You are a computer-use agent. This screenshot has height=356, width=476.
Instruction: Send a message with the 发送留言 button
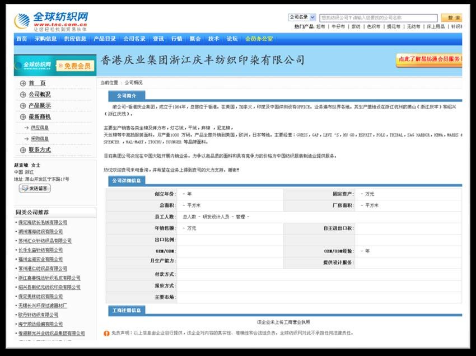pos(35,189)
